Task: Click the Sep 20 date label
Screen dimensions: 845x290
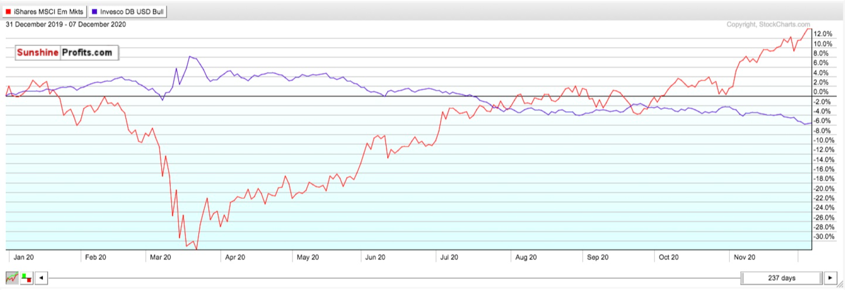Action: (597, 257)
